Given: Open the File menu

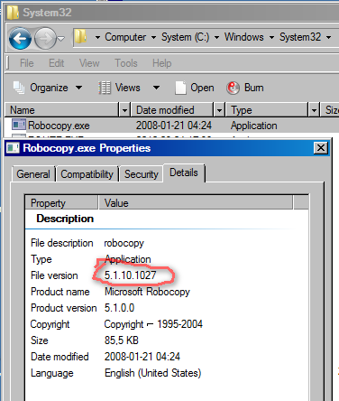Looking at the screenshot, I should point(27,63).
